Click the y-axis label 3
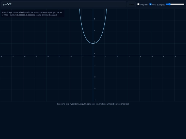Screen dimensions: 186x139 (x=94, y=19)
